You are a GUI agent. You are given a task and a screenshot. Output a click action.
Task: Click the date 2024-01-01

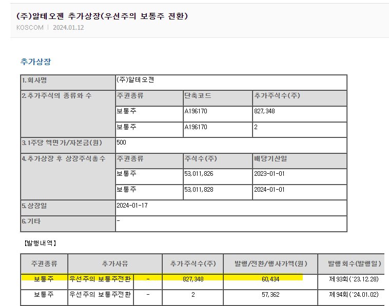coord(269,190)
